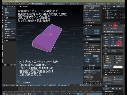The width and height of the screenshot is (127, 95).
Task: Toggle the カメラをビューにロック checkbox
Action: pos(85,10)
